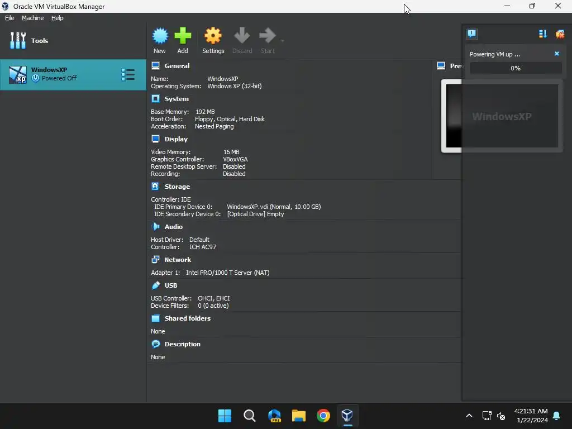This screenshot has width=572, height=429.
Task: Open the Audio settings header link
Action: tap(174, 227)
